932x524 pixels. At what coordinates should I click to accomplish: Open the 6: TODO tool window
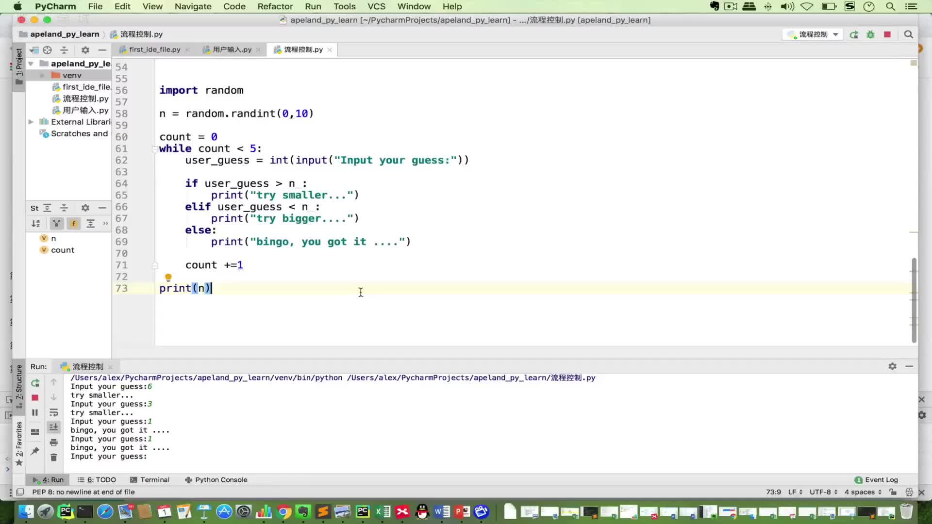97,480
